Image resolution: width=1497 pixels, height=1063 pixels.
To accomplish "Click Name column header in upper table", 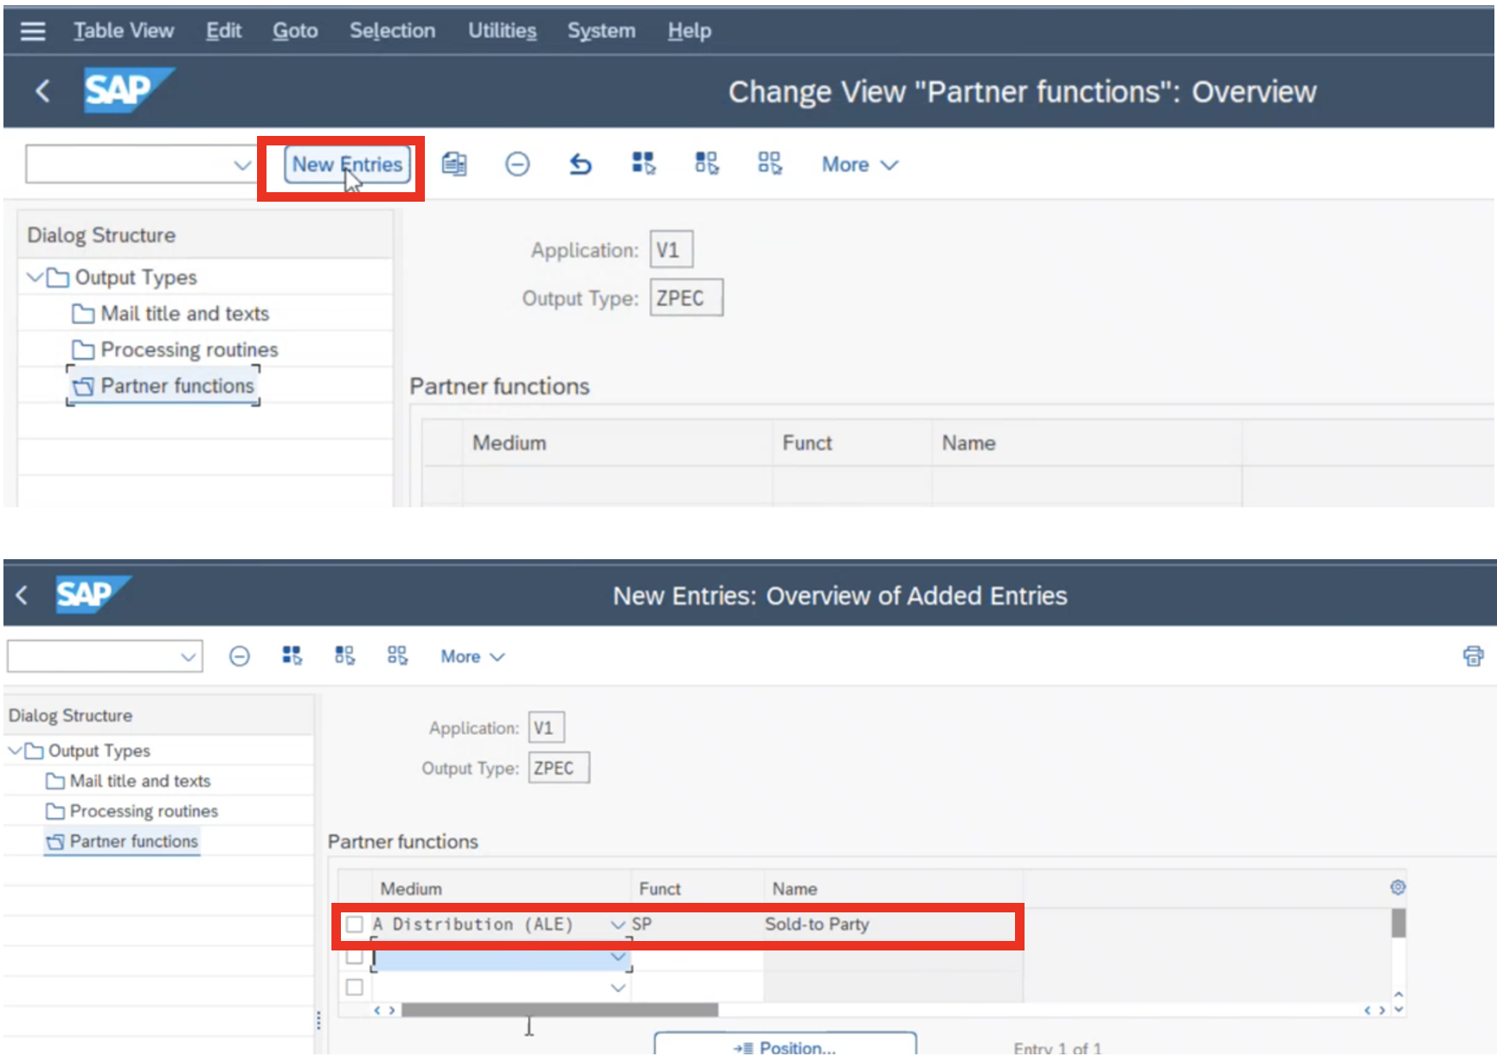I will point(1087,443).
